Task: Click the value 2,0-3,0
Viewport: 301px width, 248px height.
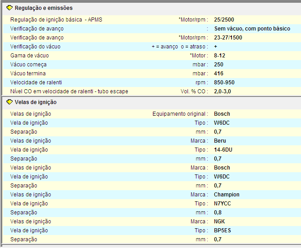Action: click(x=222, y=91)
